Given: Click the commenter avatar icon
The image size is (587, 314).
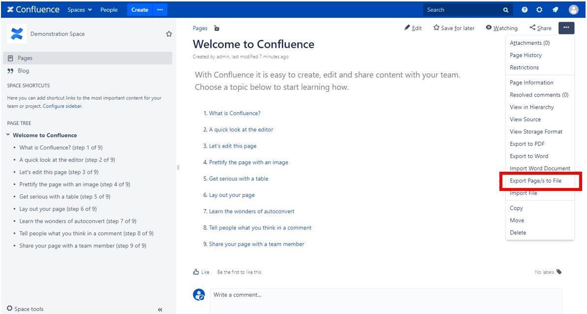Looking at the screenshot, I should pyautogui.click(x=199, y=294).
